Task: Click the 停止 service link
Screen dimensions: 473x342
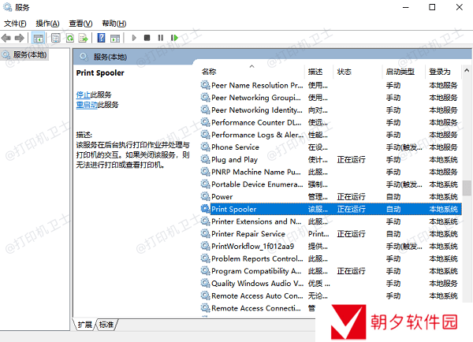Action: click(x=83, y=95)
